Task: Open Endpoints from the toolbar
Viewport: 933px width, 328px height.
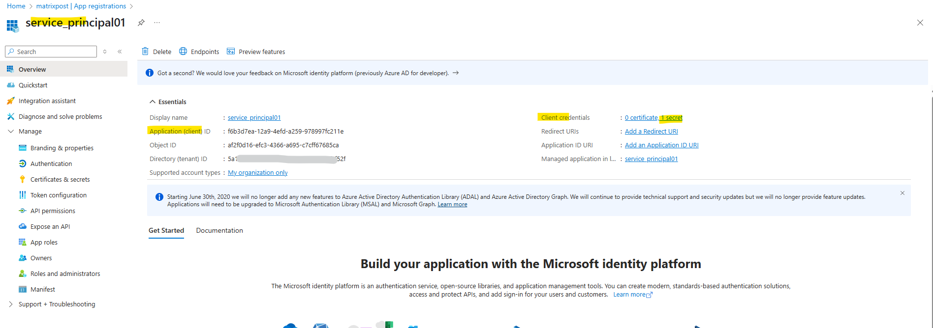Action: (199, 52)
